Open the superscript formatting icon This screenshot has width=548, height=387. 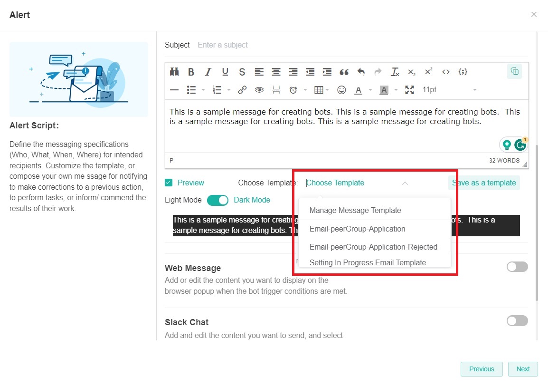tap(428, 71)
